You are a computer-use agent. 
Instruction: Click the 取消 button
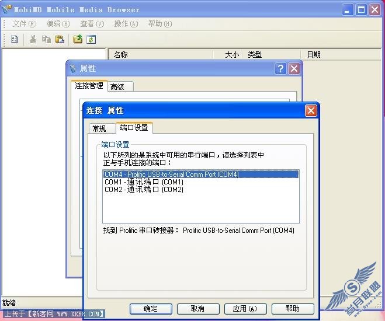(198, 309)
